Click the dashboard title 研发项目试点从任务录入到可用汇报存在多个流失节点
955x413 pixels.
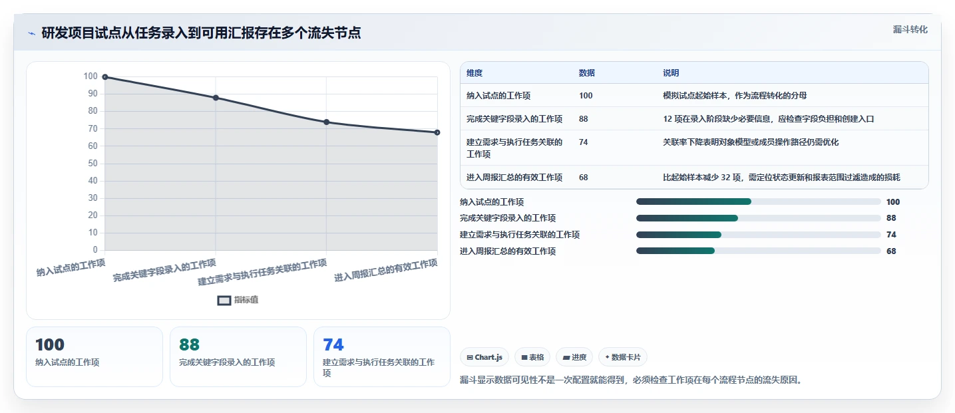(x=201, y=33)
